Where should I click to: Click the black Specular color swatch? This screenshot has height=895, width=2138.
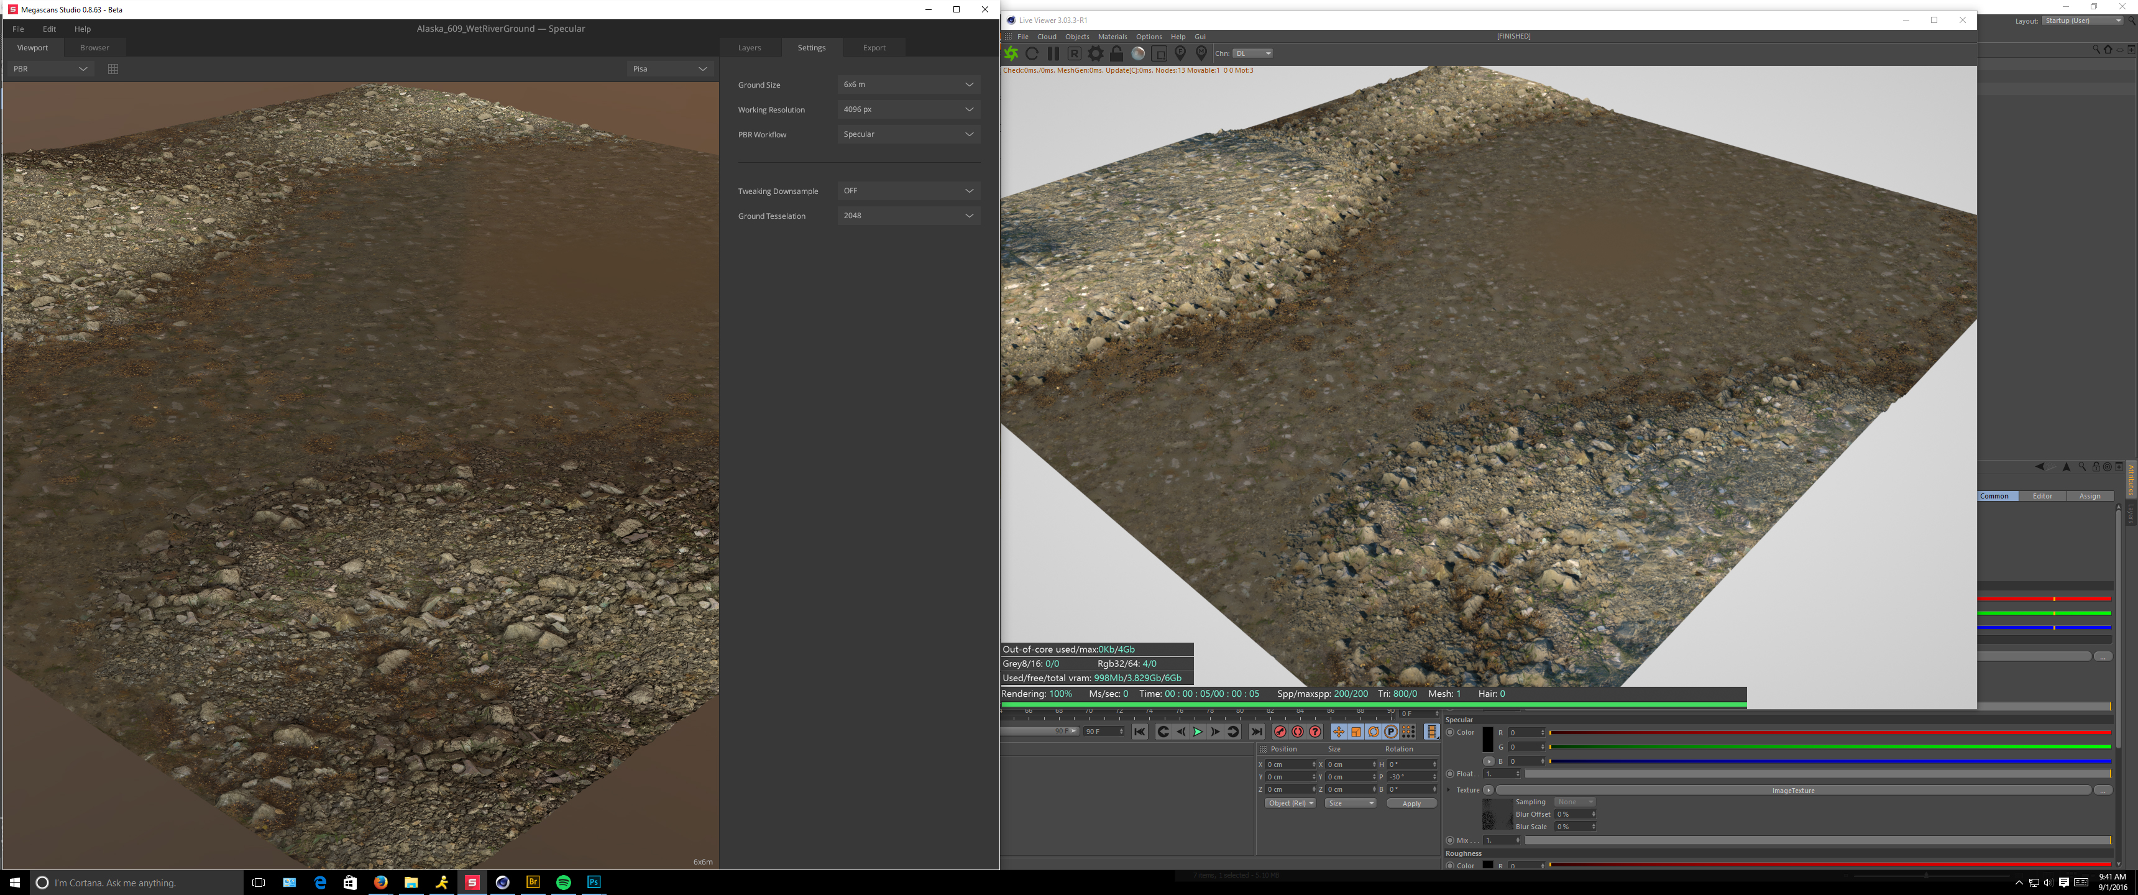pos(1487,739)
